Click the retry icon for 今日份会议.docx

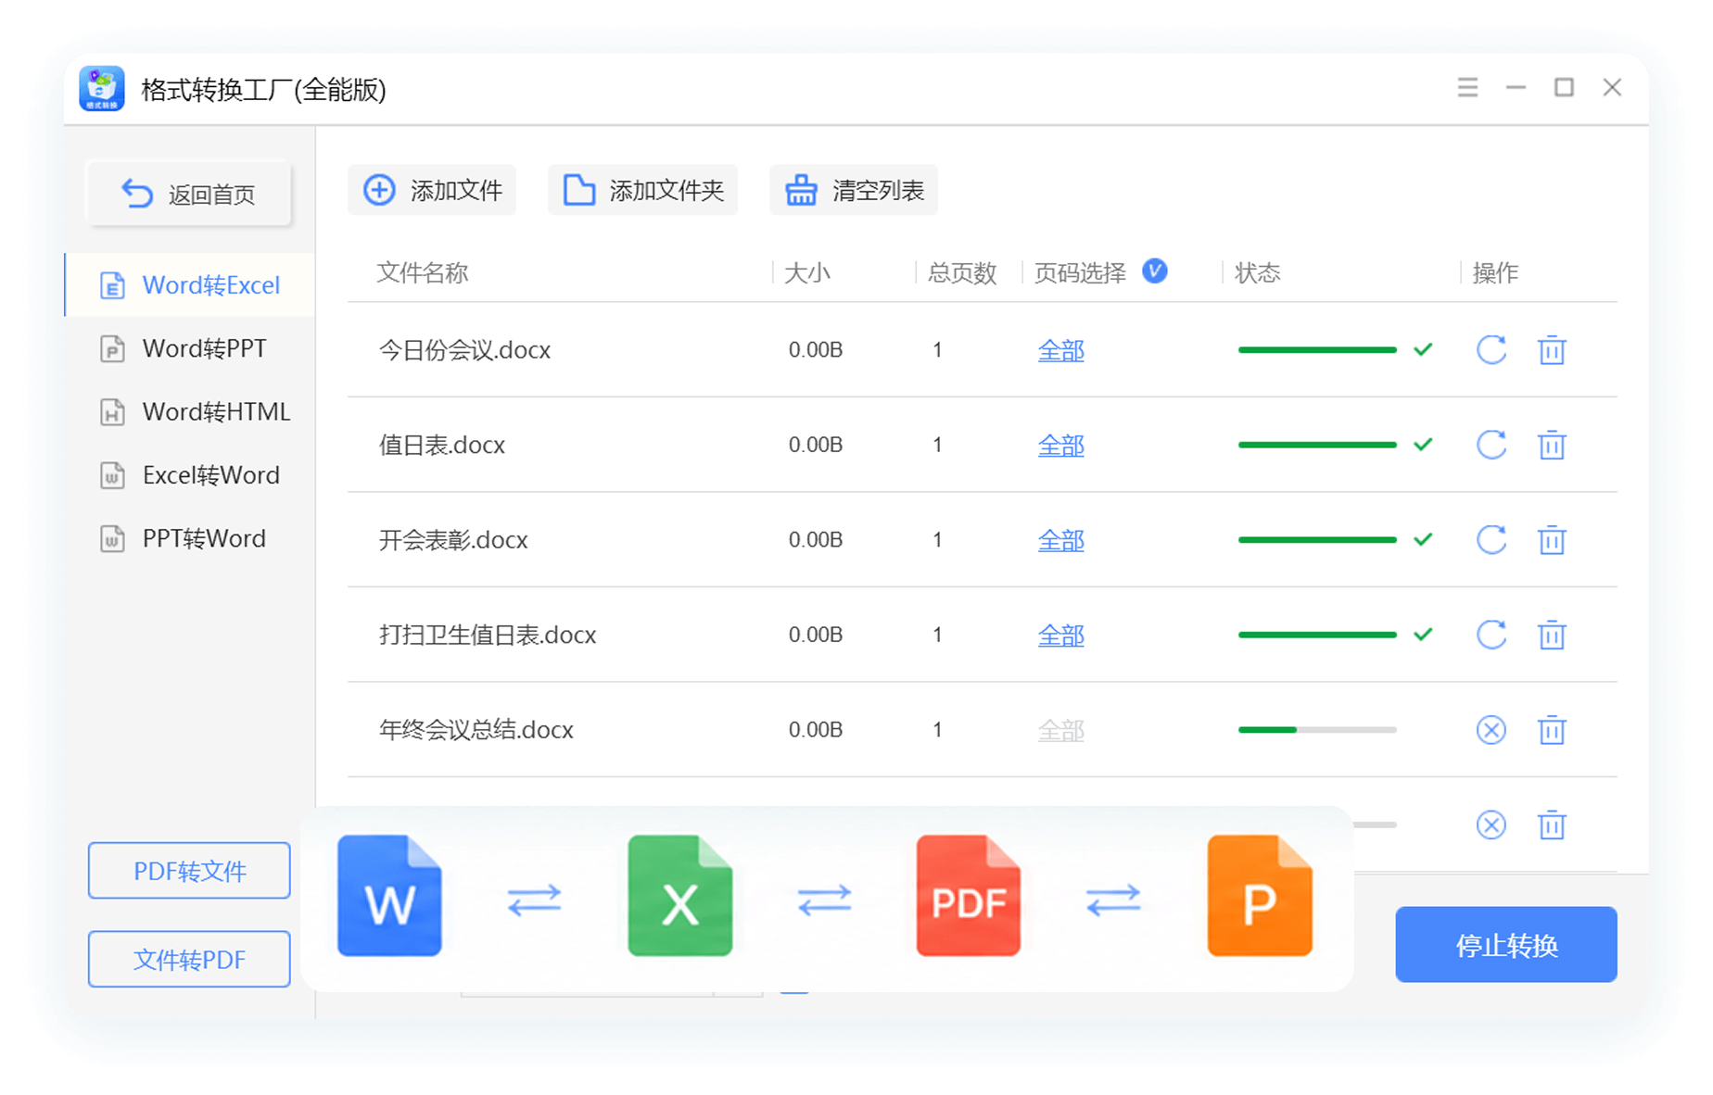coord(1491,350)
